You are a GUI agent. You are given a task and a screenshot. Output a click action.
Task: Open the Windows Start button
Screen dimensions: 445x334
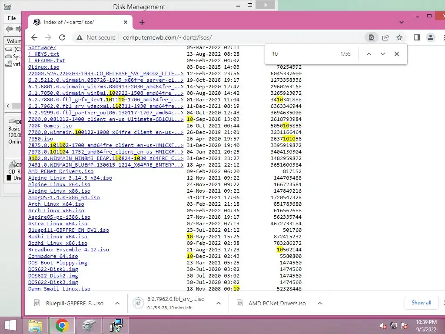[x=10, y=325]
